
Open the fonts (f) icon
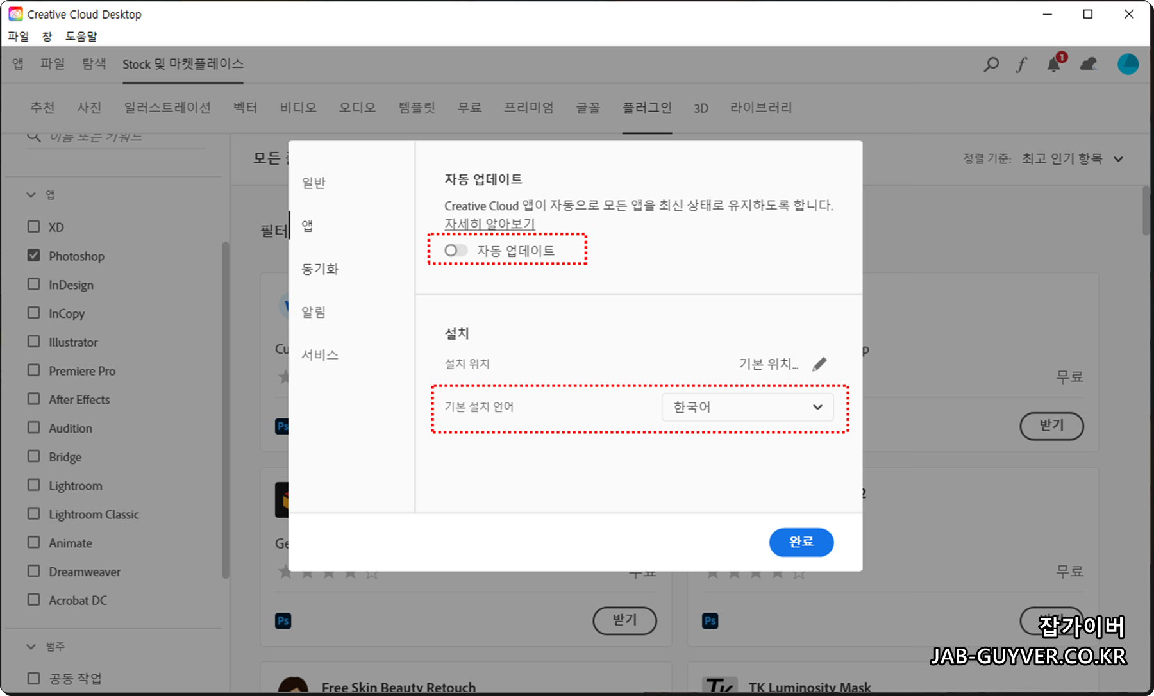[x=1021, y=64]
